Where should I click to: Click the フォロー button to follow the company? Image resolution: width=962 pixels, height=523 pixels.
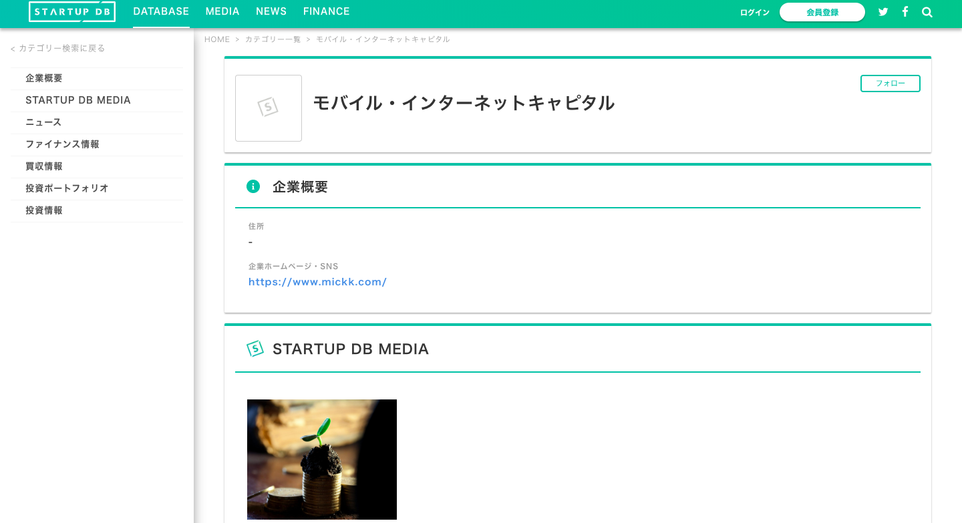point(890,83)
